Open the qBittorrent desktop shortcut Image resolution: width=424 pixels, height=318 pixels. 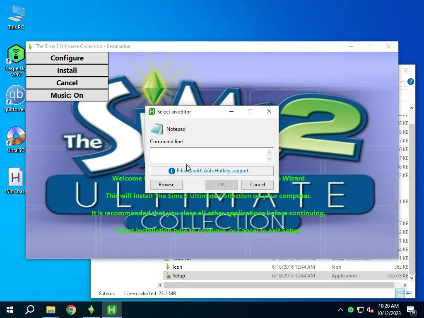tap(15, 99)
